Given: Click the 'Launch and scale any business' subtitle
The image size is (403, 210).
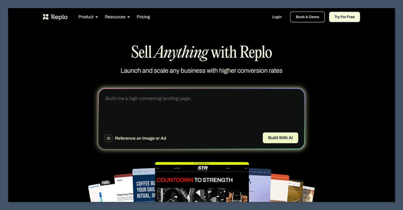Looking at the screenshot, I should click(201, 71).
